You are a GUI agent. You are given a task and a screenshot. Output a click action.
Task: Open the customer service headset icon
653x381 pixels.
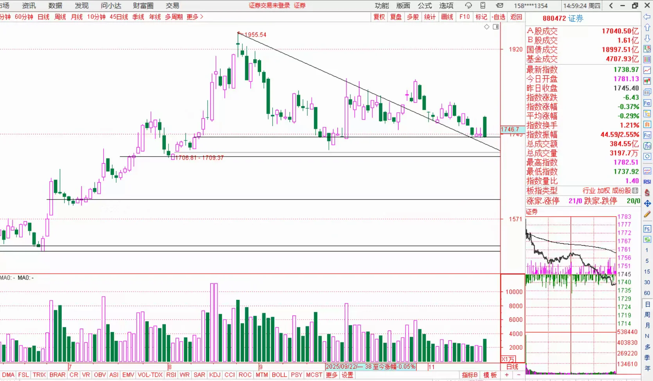468,5
